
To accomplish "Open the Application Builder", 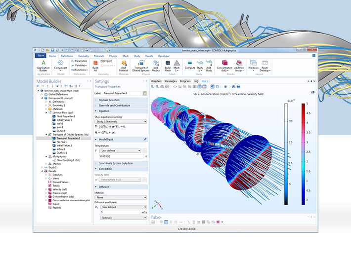I will tap(44, 66).
